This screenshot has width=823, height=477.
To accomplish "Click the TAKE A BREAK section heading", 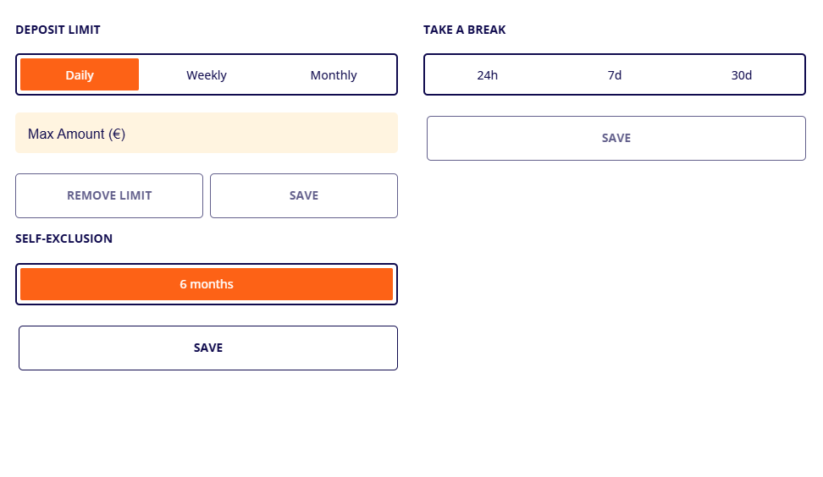I will [x=465, y=30].
